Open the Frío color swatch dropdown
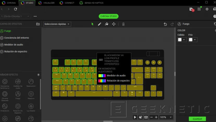Viewport: 216px width, 122px height. coord(193,40)
